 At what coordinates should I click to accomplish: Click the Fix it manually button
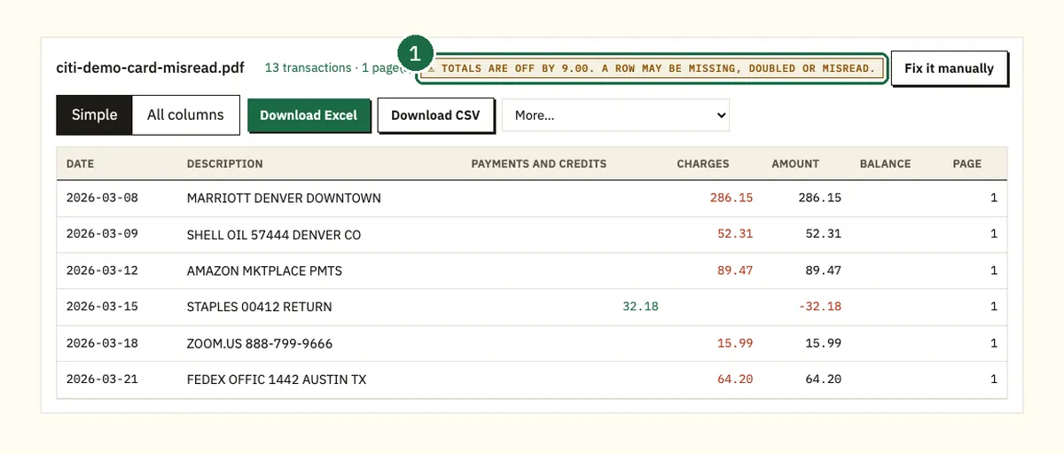pyautogui.click(x=949, y=68)
